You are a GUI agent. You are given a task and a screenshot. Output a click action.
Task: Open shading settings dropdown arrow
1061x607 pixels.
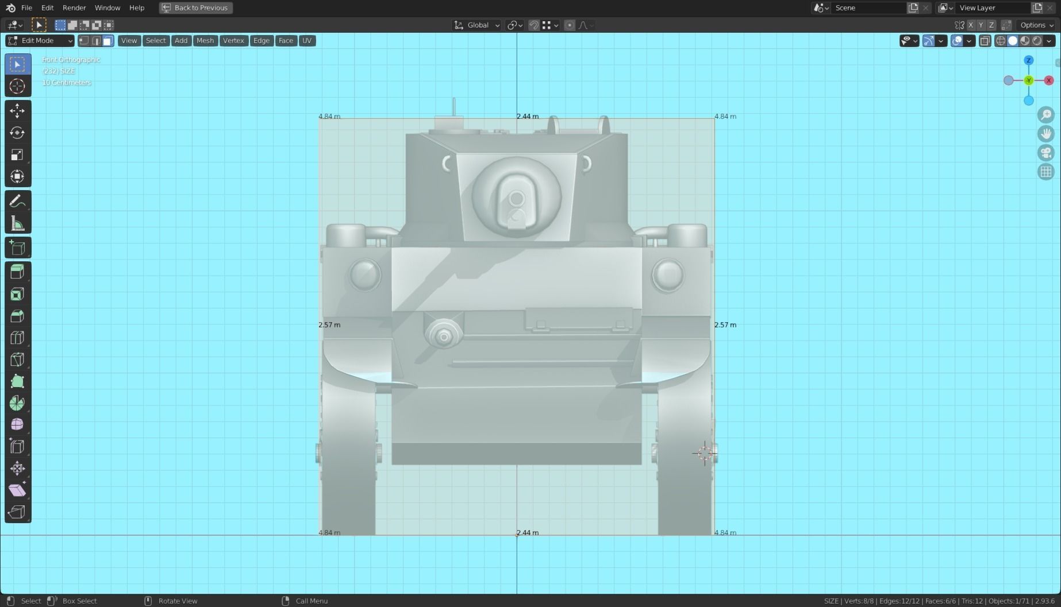pyautogui.click(x=1050, y=40)
